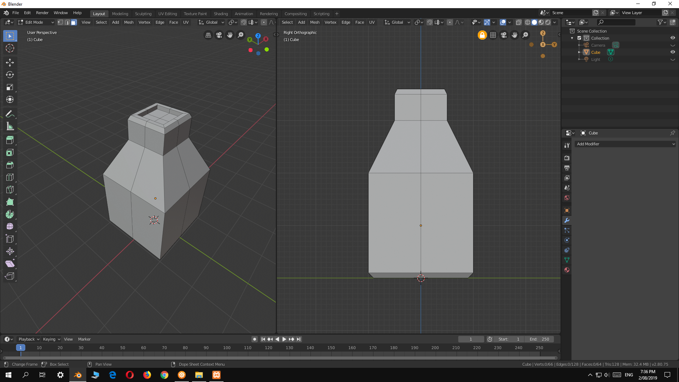The image size is (679, 382).
Task: Enable edge select mode in left viewport
Action: [67, 22]
